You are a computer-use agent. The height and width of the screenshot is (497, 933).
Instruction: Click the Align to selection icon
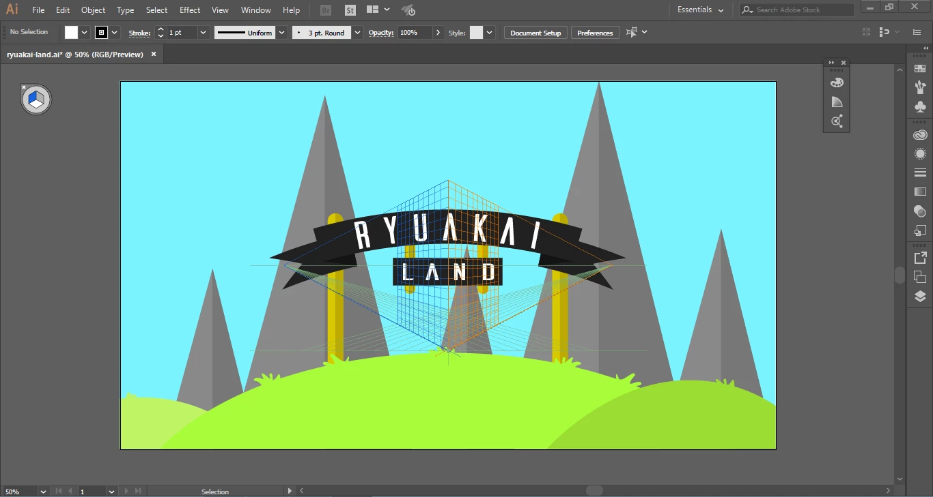click(632, 32)
